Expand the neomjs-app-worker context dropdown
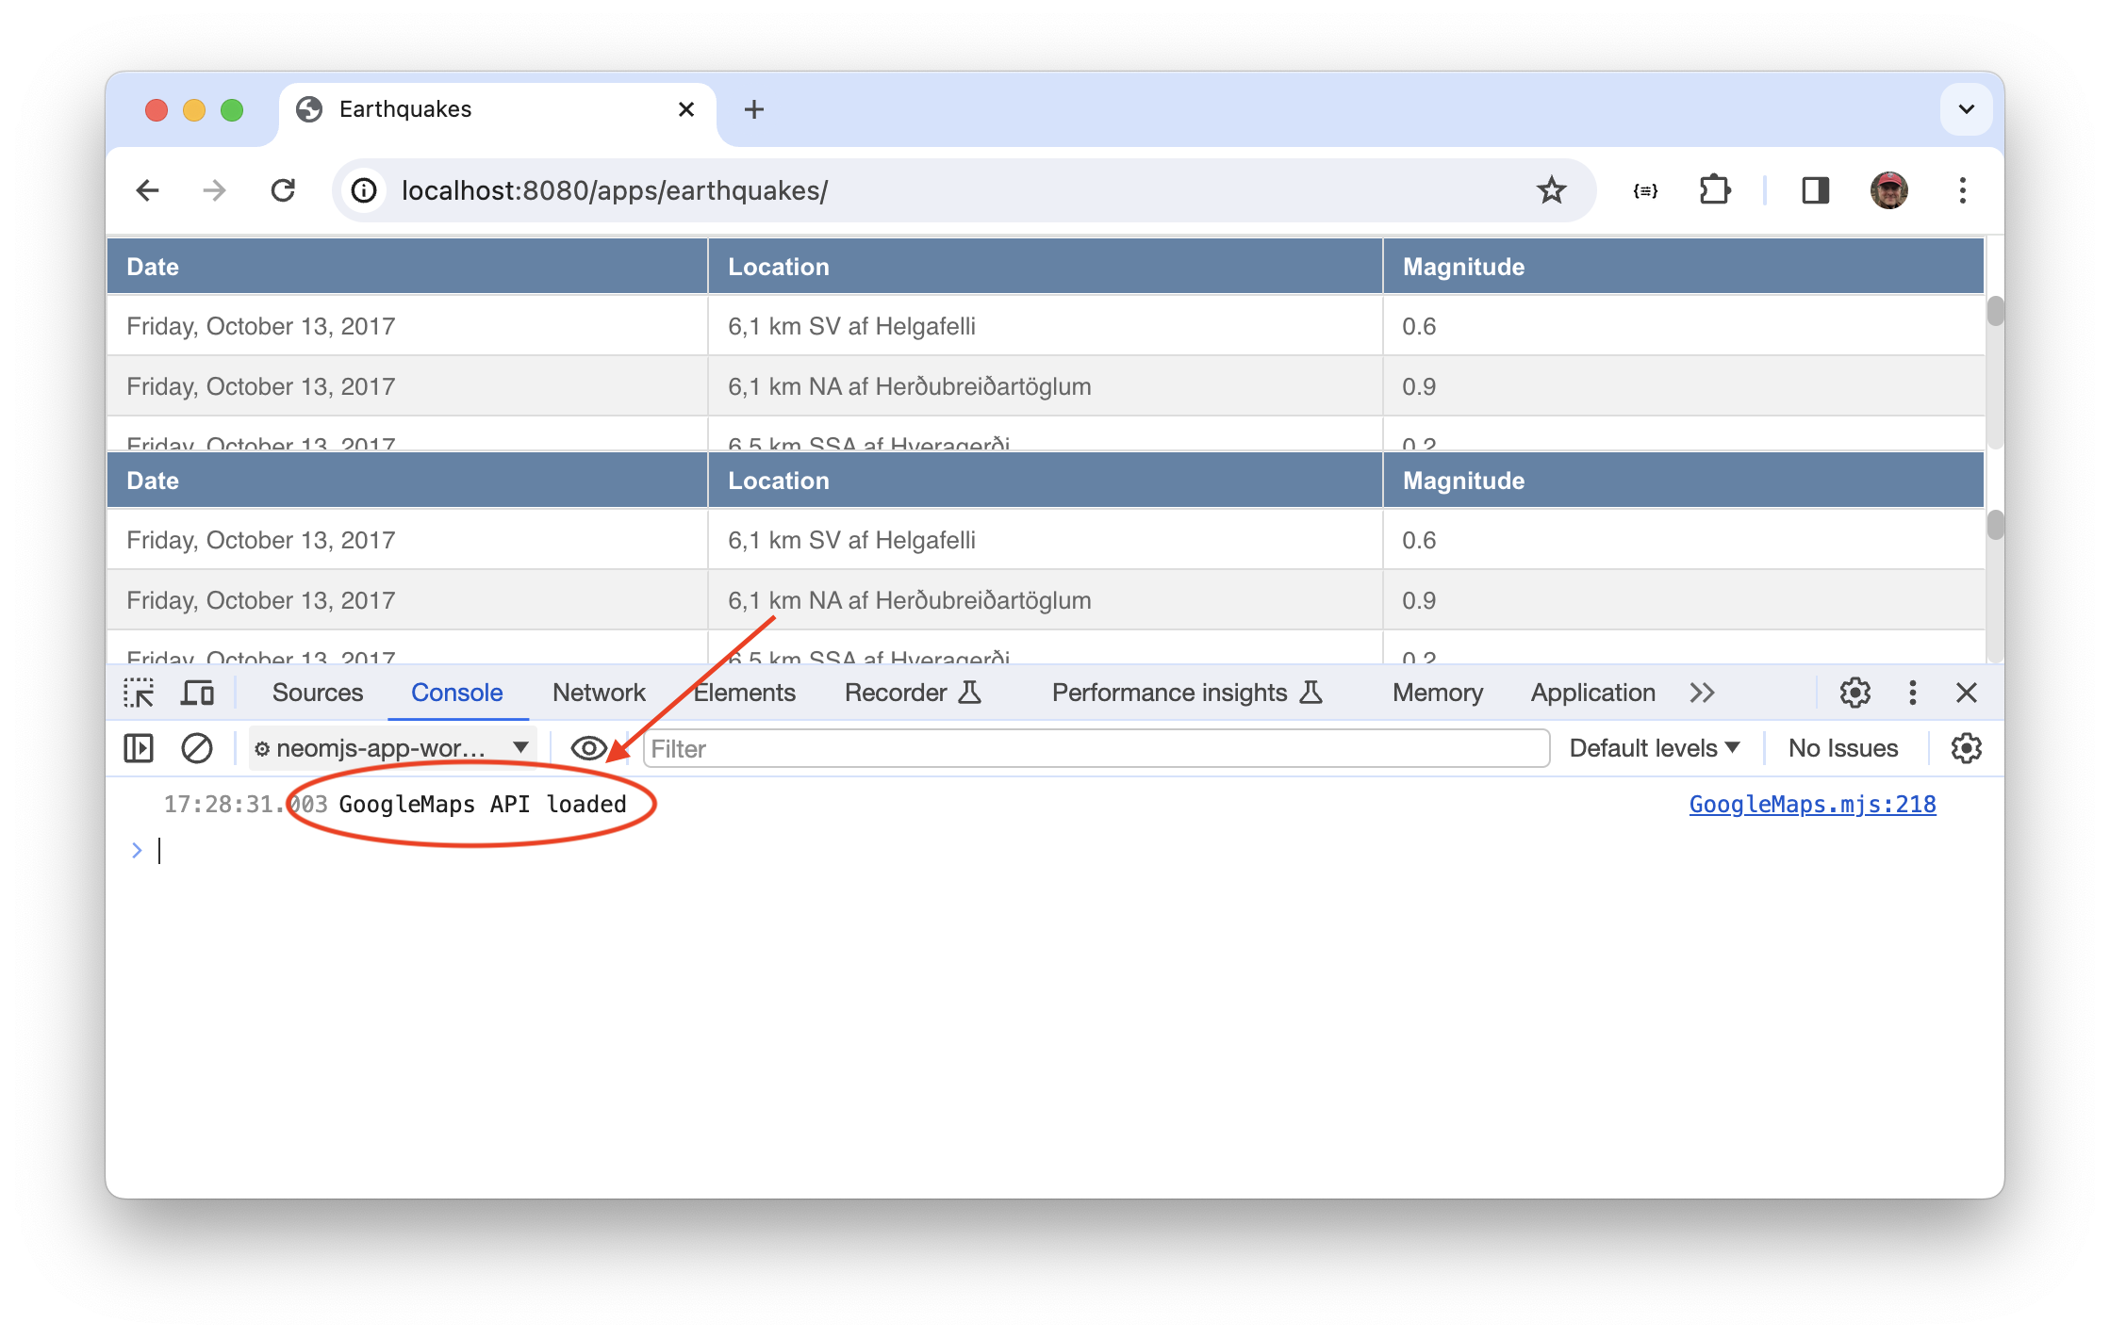 tap(392, 749)
